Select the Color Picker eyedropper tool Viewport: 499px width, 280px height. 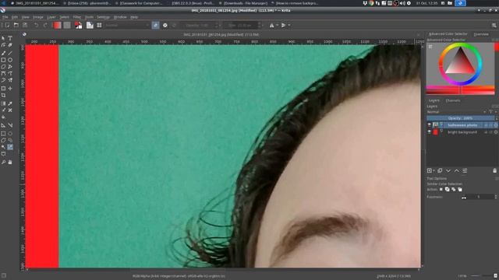(x=10, y=103)
